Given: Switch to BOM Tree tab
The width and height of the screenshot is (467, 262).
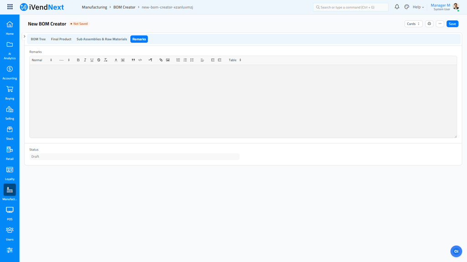Looking at the screenshot, I should tap(38, 39).
